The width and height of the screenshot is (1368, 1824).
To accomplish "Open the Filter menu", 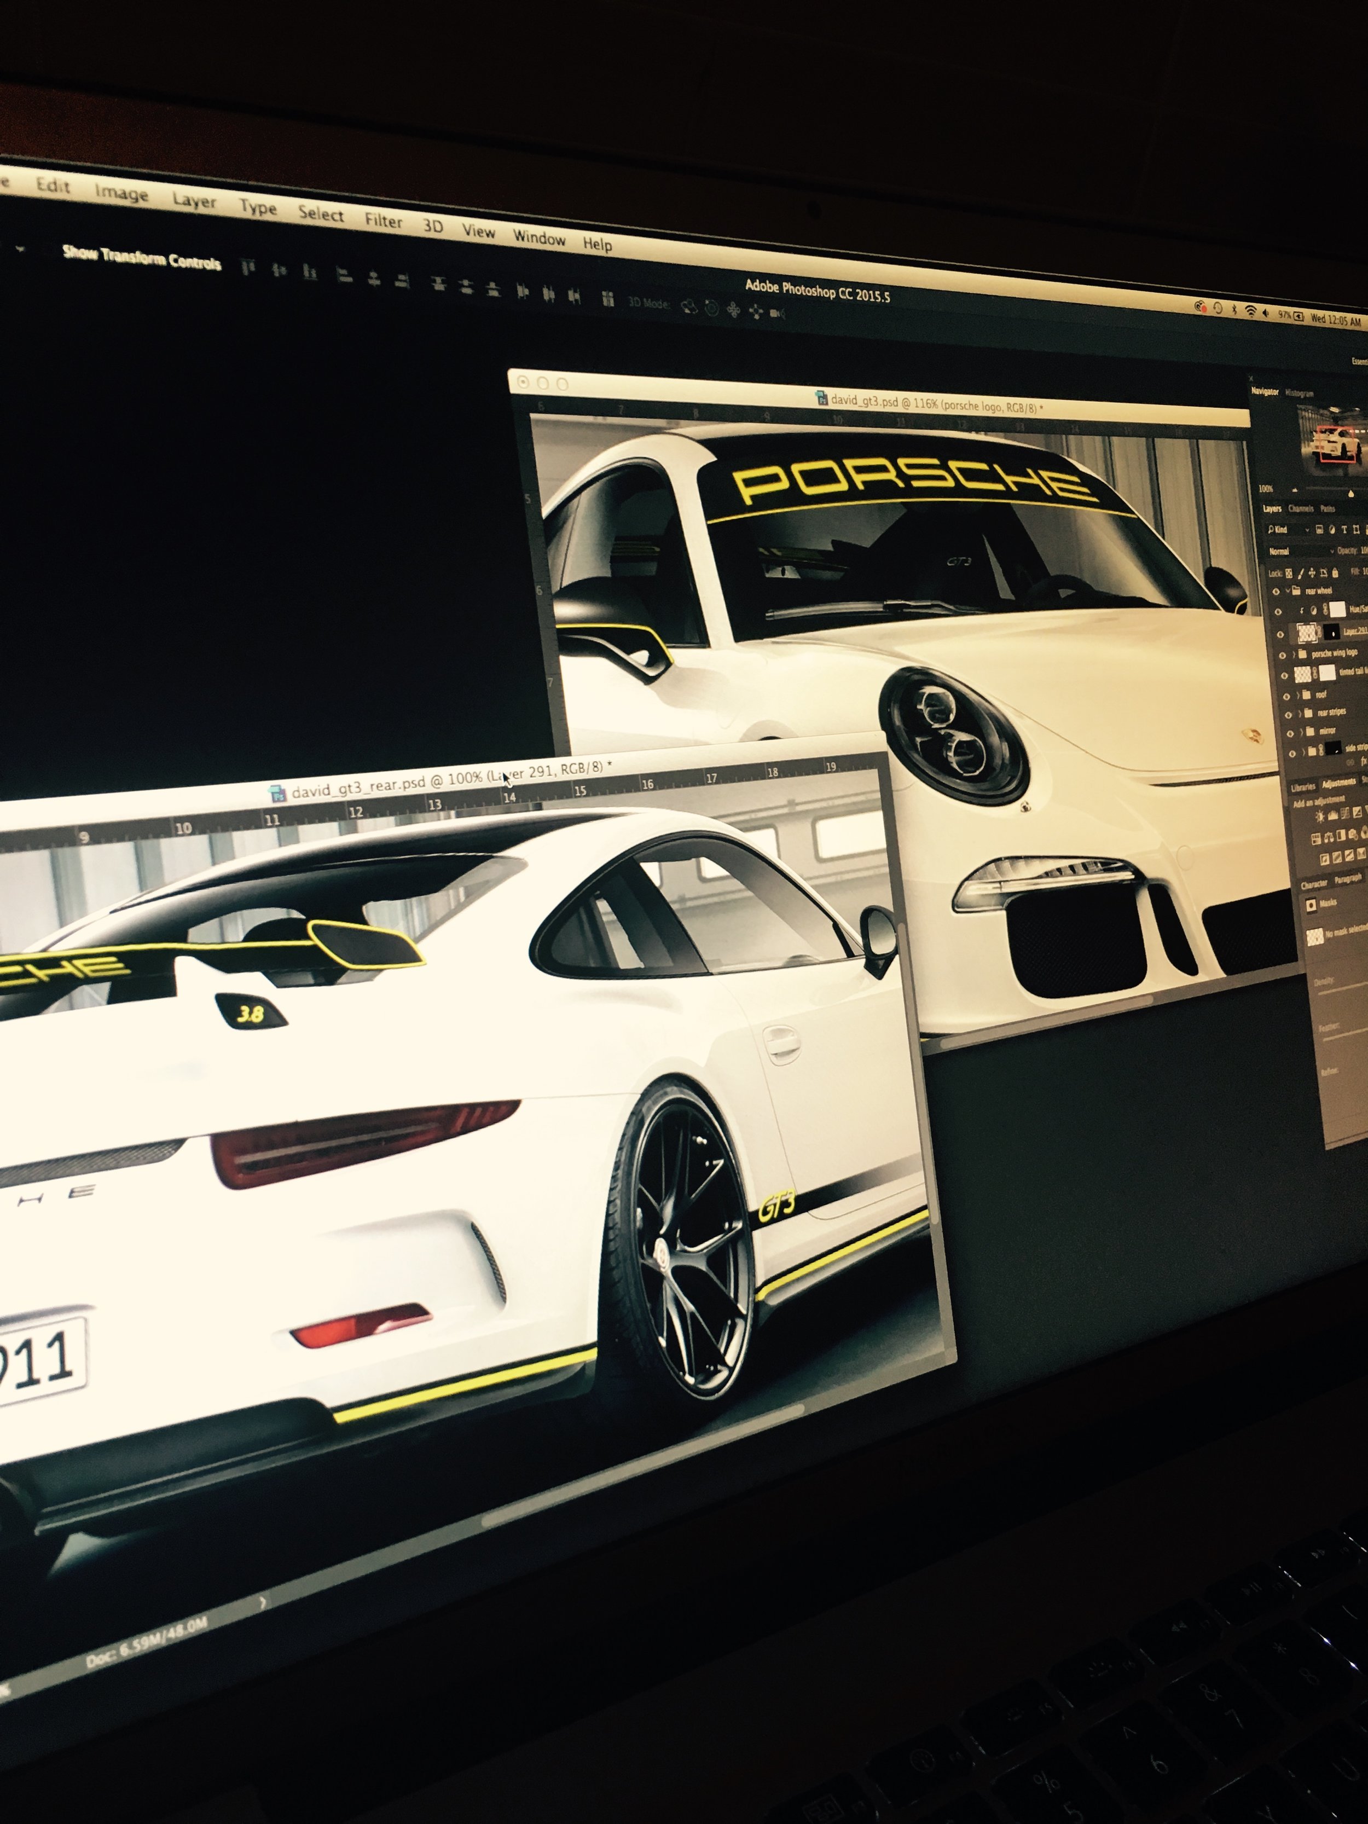I will 384,221.
